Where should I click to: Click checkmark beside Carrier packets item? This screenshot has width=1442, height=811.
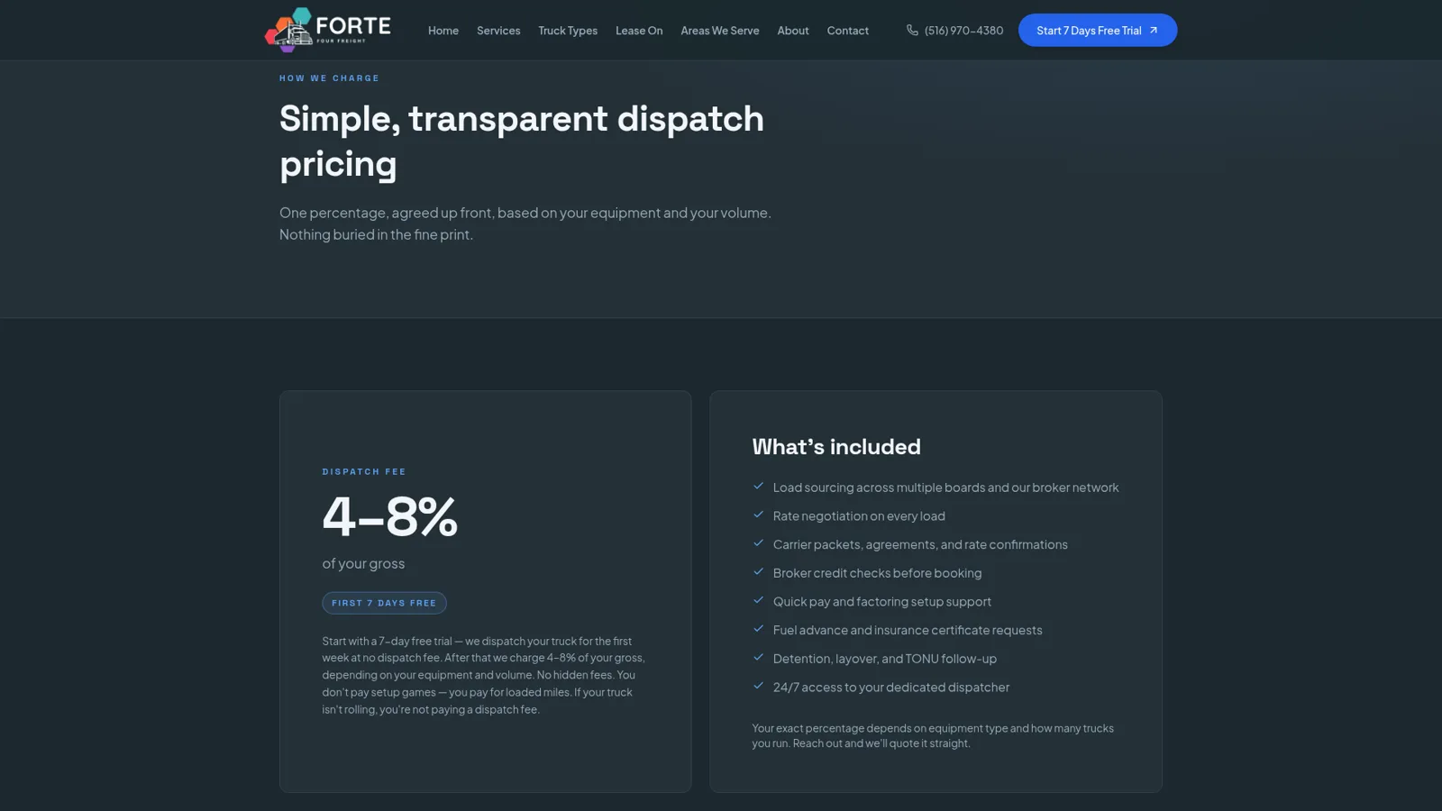click(x=759, y=543)
